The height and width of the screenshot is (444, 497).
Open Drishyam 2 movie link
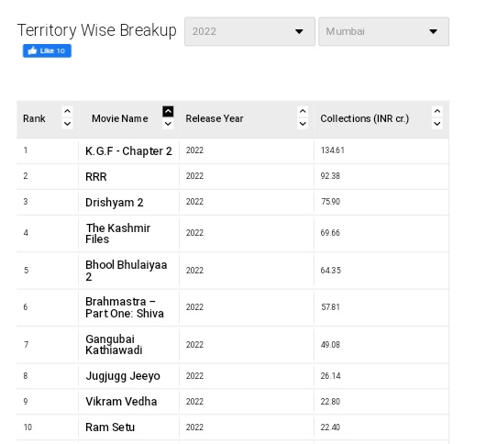coord(115,203)
